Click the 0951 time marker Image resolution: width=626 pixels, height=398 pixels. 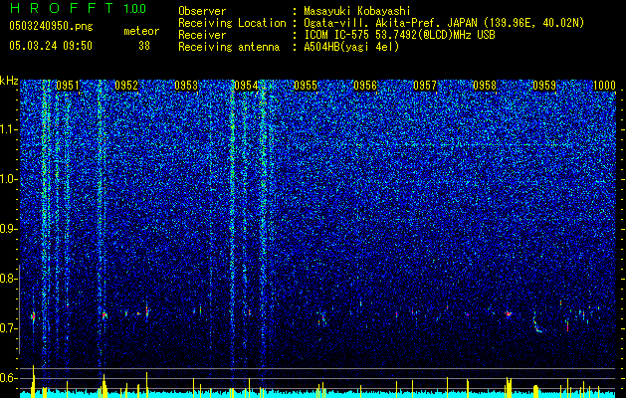[68, 86]
